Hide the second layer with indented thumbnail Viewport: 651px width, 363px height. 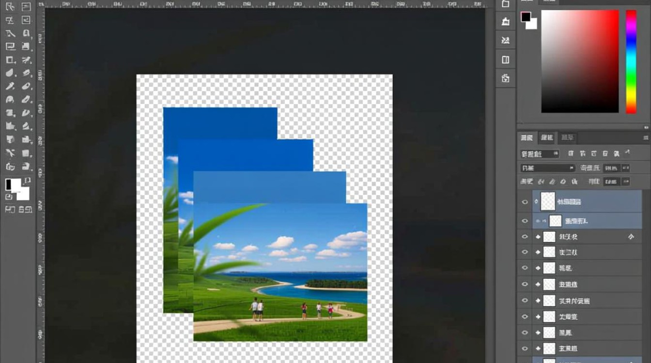point(525,221)
